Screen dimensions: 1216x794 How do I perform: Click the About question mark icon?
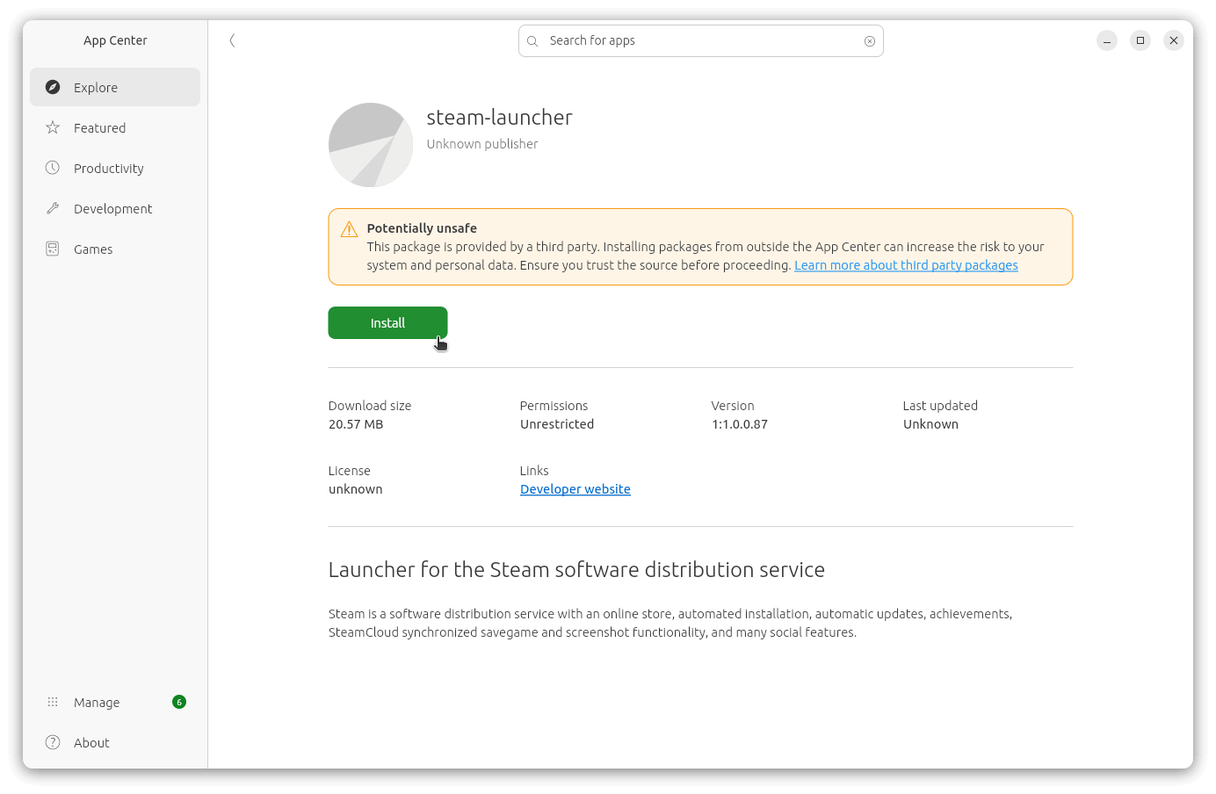click(x=53, y=742)
